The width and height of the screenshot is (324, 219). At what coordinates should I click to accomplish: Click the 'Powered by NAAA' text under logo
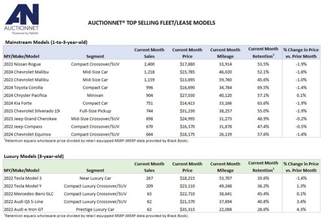[x=25, y=33]
